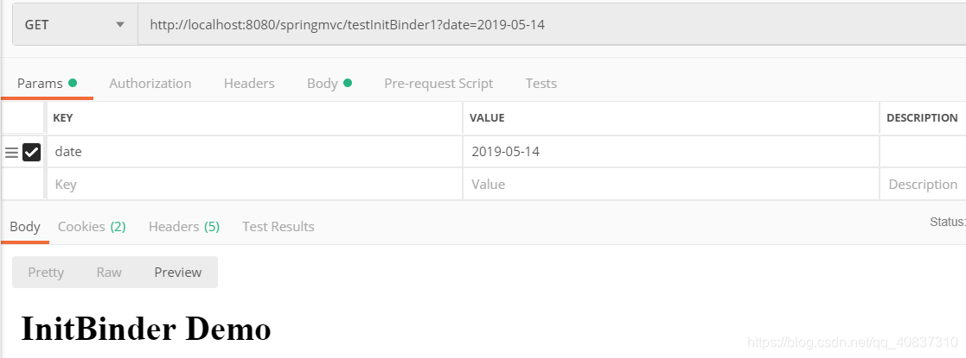966x358 pixels.
Task: Click the empty Description placeholder field
Action: point(923,185)
